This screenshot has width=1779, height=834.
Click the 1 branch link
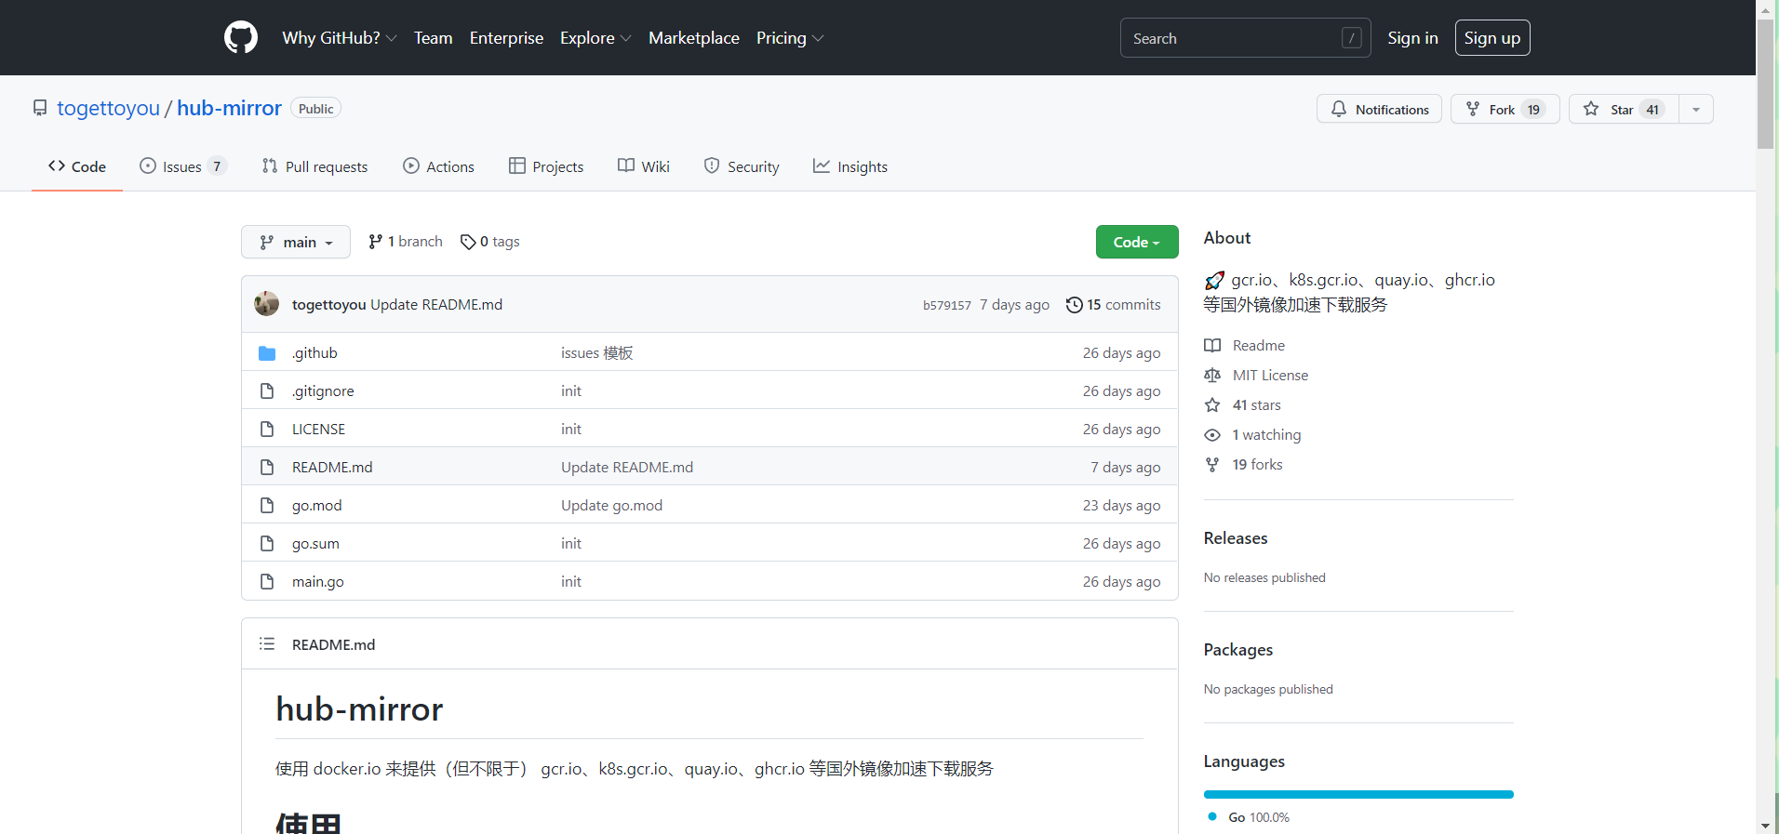pos(406,242)
